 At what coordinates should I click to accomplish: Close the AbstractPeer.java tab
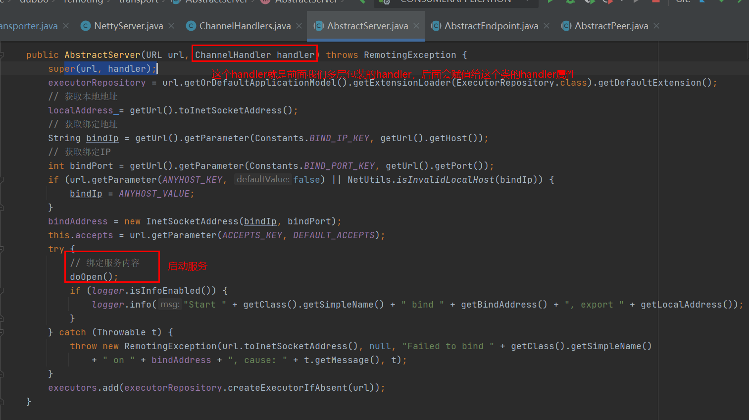tap(656, 26)
